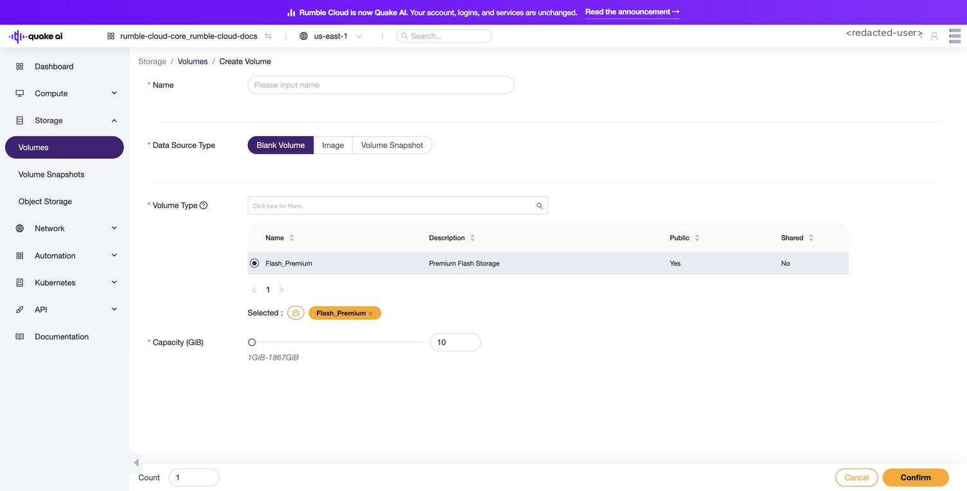
Task: Collapse sidebar with the left triangle icon
Action: [136, 463]
